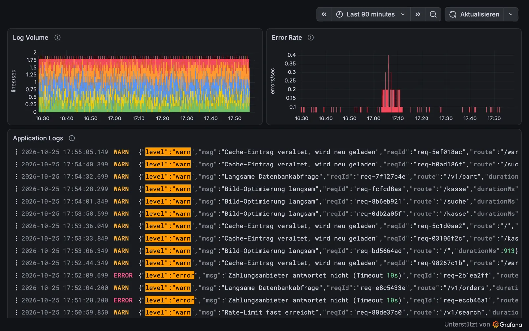This screenshot has width=529, height=331.
Task: Open menu for 17:53:36.049 log row
Action: point(16,226)
